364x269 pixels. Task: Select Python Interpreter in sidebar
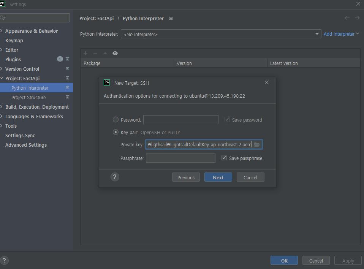(36, 88)
